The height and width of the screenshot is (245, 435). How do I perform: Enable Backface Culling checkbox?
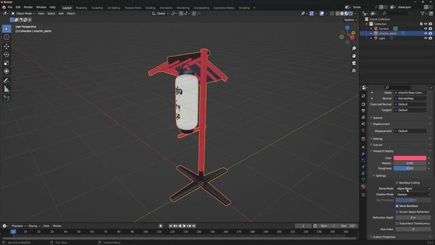point(397,183)
